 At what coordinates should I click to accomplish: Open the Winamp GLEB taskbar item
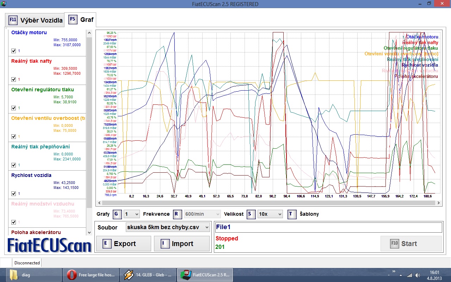point(148,275)
